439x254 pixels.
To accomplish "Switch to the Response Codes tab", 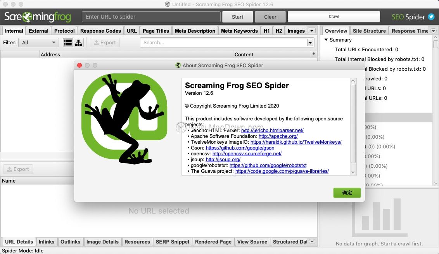I will [x=100, y=31].
